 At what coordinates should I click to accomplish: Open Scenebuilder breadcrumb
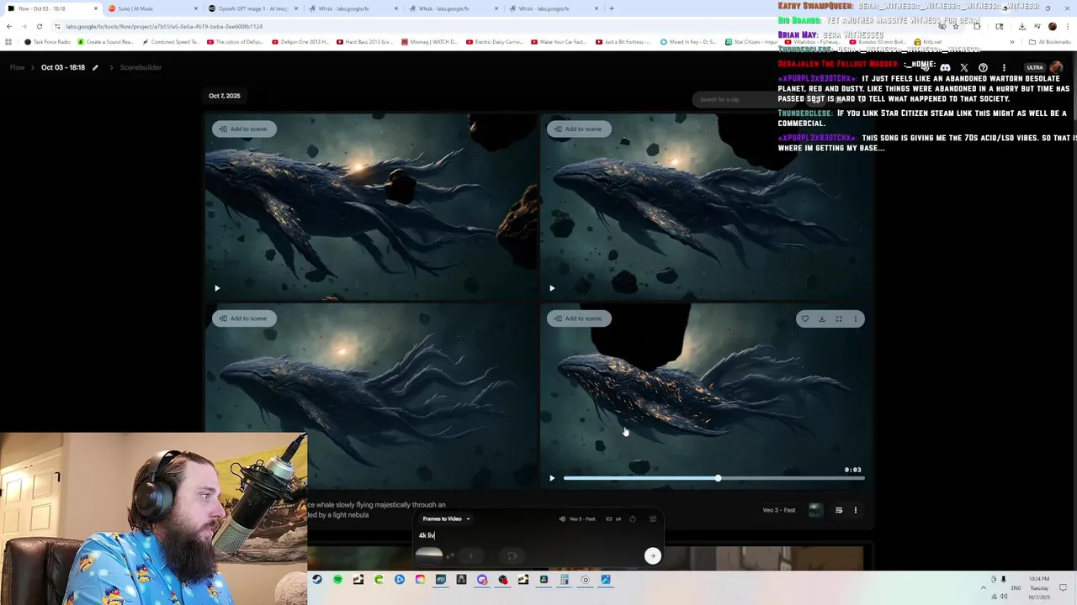click(x=141, y=67)
